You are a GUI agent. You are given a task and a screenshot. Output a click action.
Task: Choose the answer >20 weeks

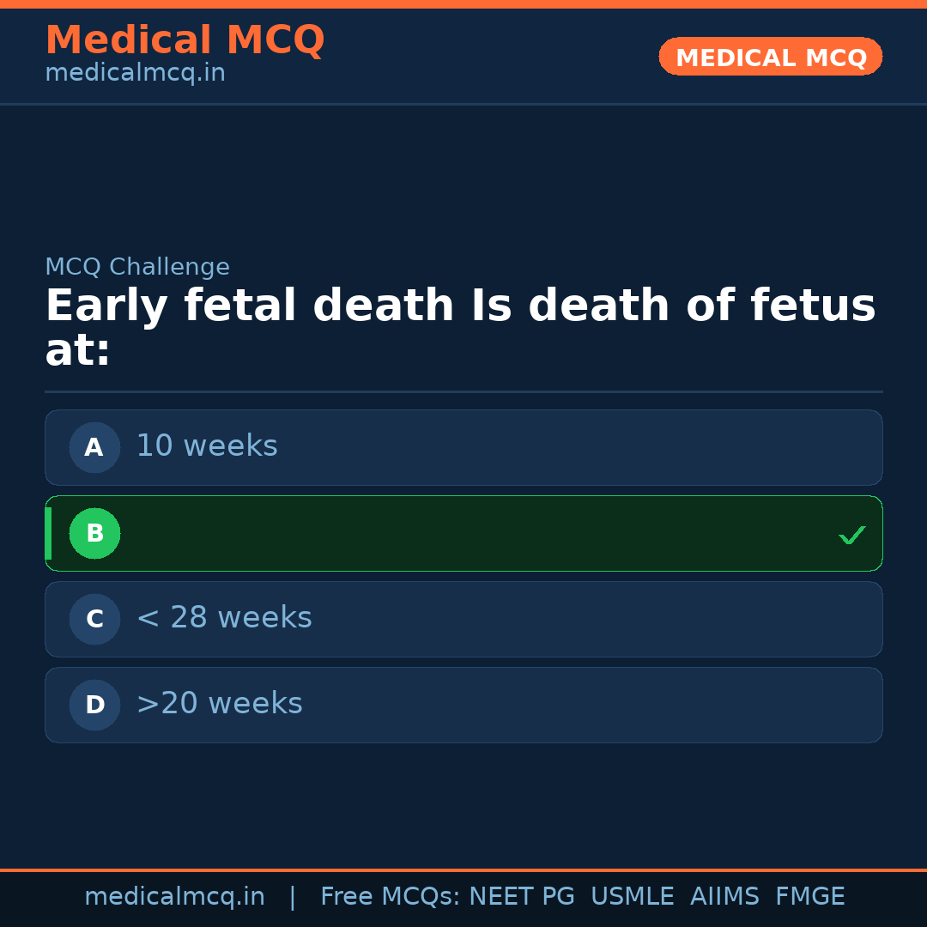coord(220,704)
